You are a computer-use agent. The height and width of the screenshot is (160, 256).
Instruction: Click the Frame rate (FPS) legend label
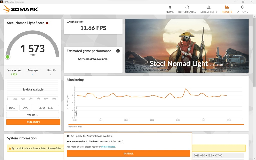pyautogui.click(x=75, y=127)
